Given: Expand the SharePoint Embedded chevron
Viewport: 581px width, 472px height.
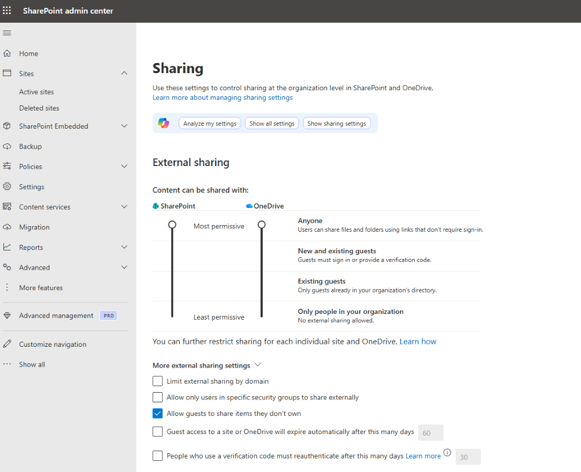Looking at the screenshot, I should click(124, 126).
